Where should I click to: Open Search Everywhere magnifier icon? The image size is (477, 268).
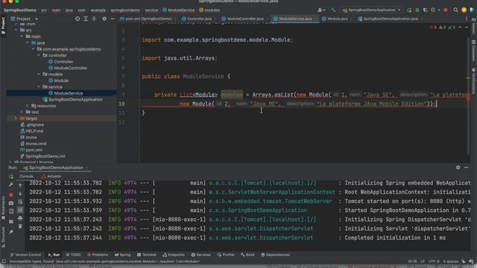tap(455, 10)
